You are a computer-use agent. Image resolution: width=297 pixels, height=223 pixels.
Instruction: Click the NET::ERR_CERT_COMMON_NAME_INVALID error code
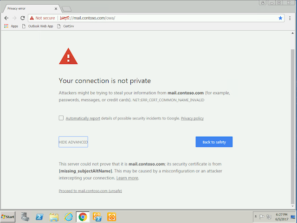[168, 100]
